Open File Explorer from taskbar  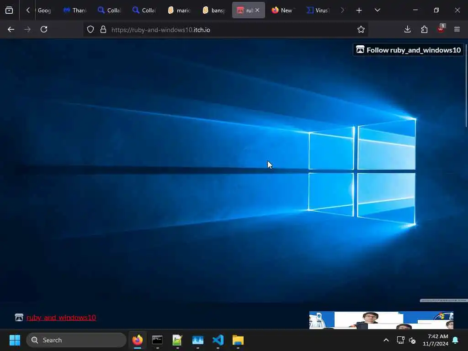pyautogui.click(x=238, y=340)
